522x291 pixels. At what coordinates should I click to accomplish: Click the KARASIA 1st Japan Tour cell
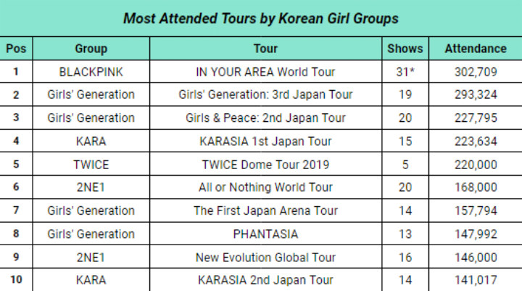(265, 142)
